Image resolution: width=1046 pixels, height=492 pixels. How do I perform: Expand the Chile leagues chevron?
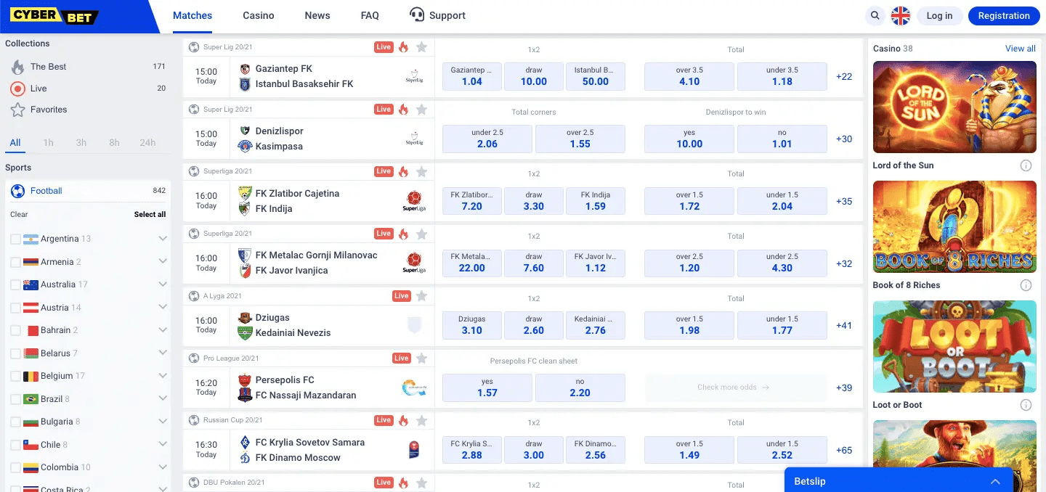[x=163, y=445]
